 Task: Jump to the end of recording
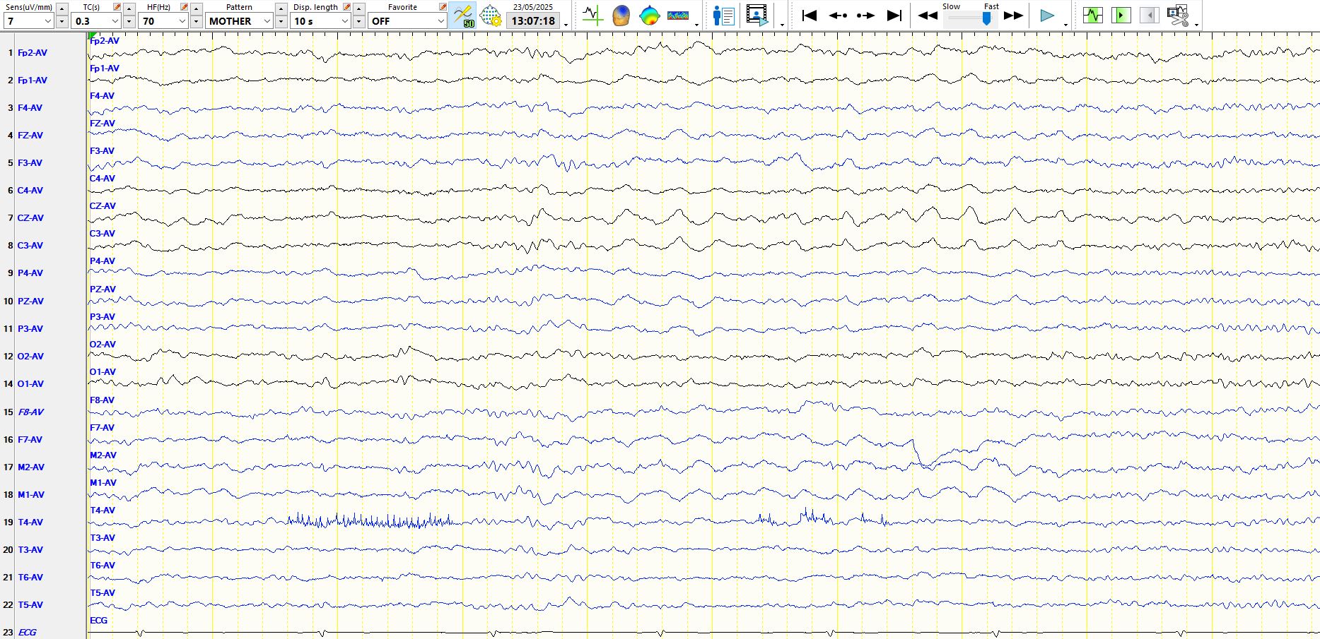pos(894,15)
